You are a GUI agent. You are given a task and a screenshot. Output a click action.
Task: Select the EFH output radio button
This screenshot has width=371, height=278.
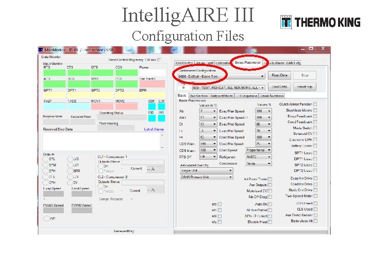pyautogui.click(x=45, y=171)
